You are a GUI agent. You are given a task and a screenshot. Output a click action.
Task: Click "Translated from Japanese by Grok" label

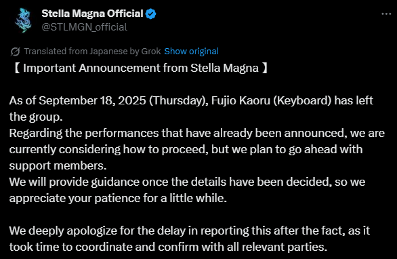point(92,52)
